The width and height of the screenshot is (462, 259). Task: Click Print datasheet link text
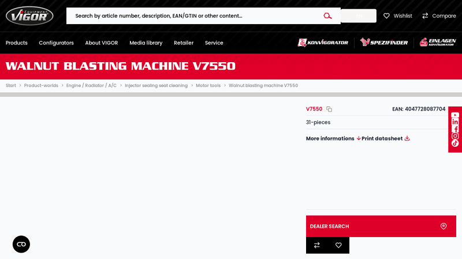pos(382,138)
